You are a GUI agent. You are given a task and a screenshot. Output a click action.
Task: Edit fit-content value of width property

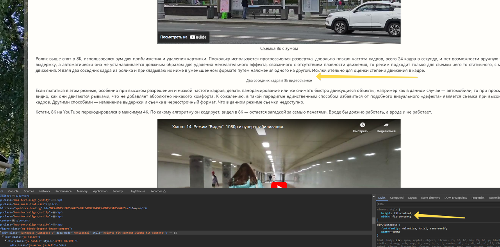tap(402, 217)
